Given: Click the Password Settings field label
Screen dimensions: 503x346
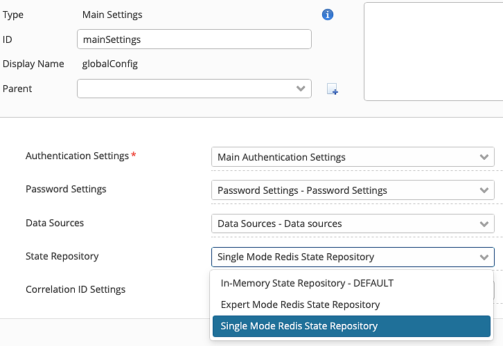Looking at the screenshot, I should click(66, 189).
